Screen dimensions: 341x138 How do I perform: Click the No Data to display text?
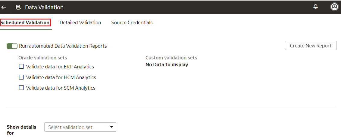point(167,64)
